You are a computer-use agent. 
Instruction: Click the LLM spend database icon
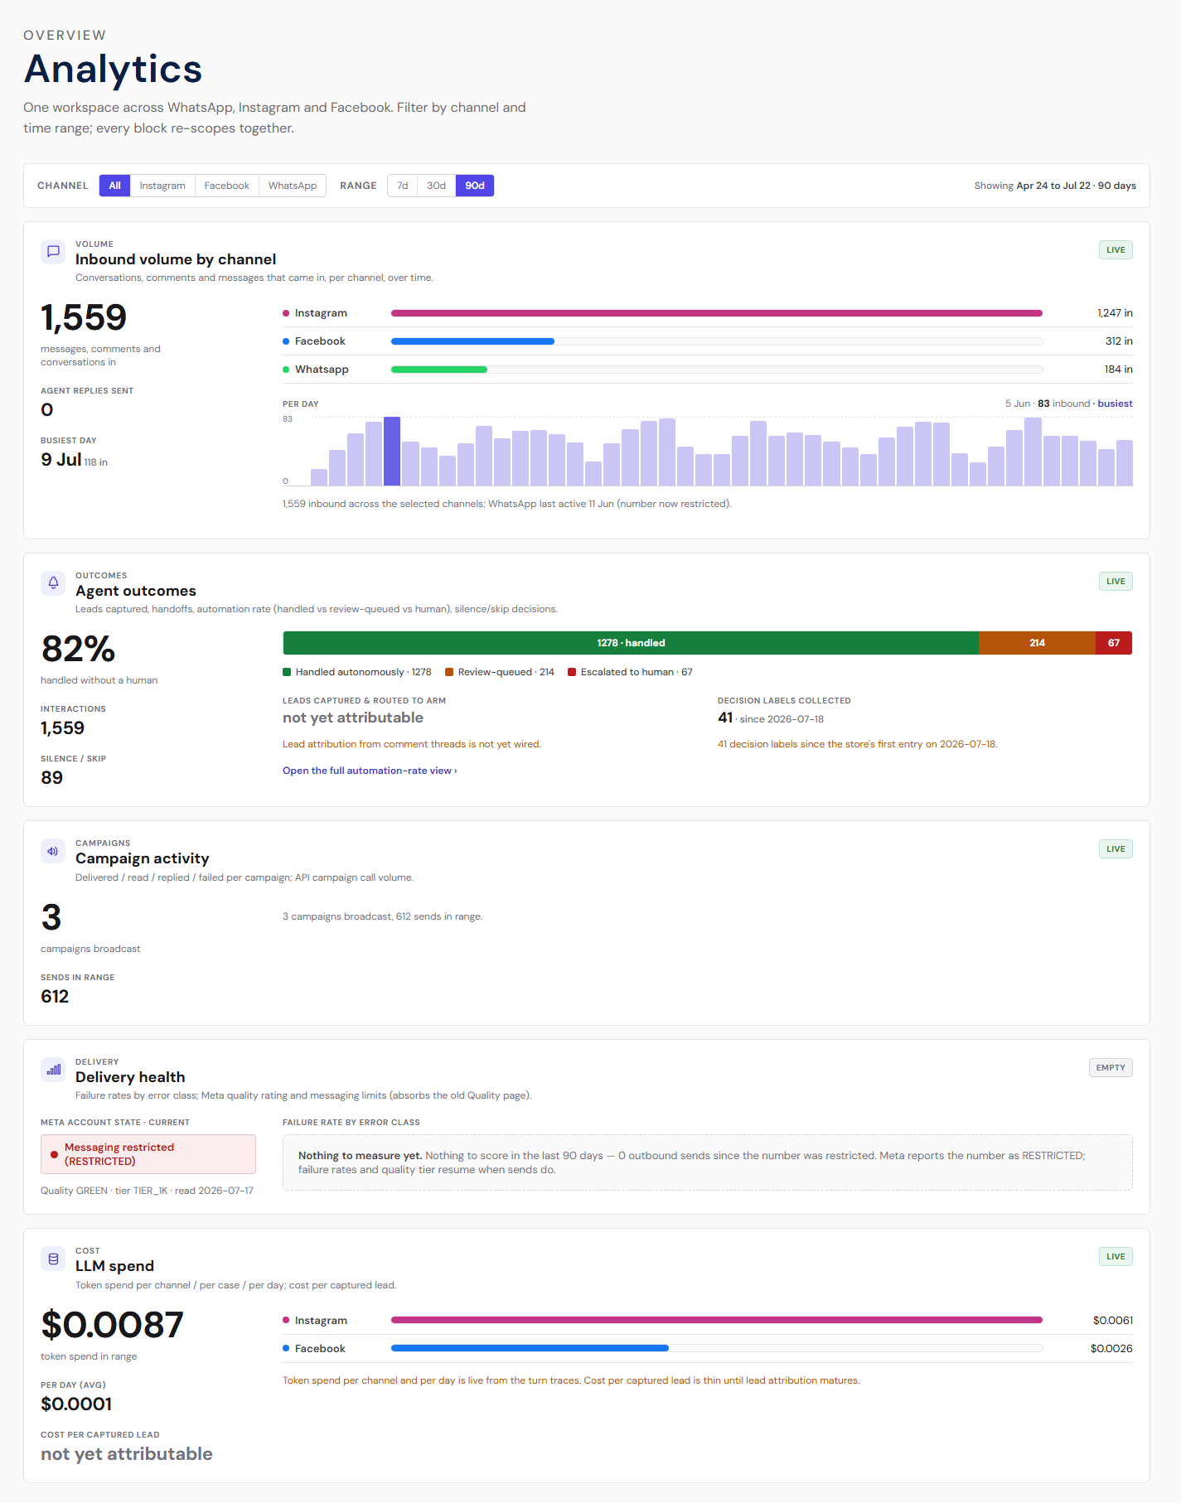(x=53, y=1259)
